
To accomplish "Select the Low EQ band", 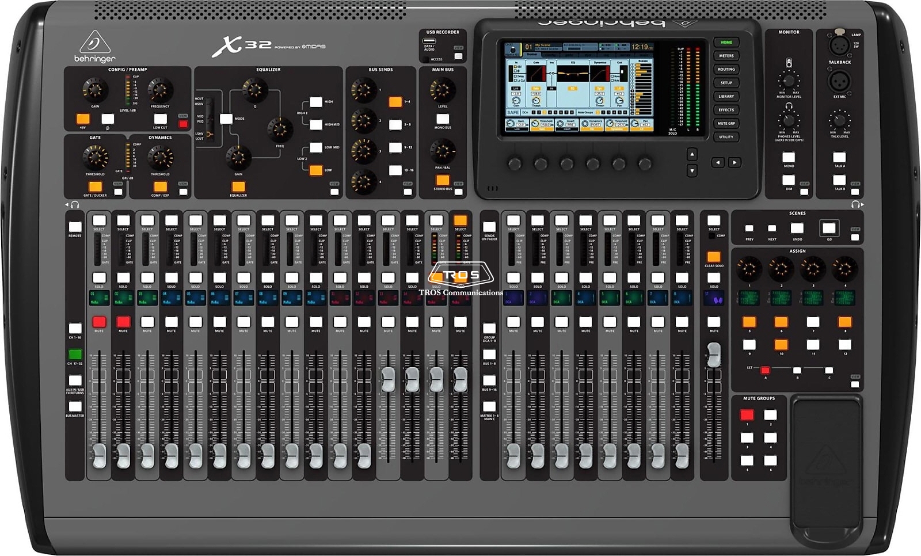I will coord(316,170).
